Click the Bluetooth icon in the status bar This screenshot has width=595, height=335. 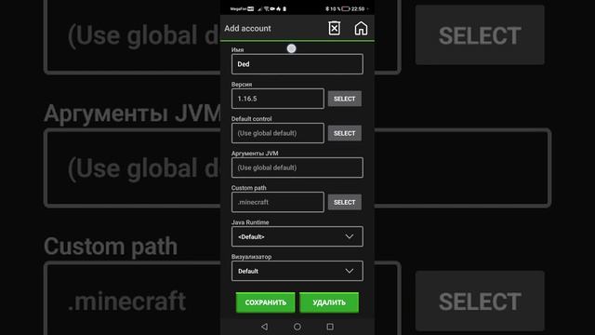pos(327,8)
